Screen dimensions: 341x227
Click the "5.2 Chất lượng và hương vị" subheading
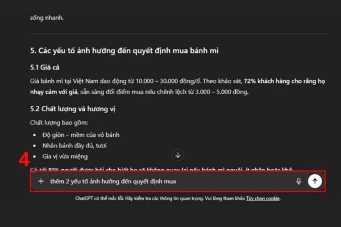tap(73, 109)
